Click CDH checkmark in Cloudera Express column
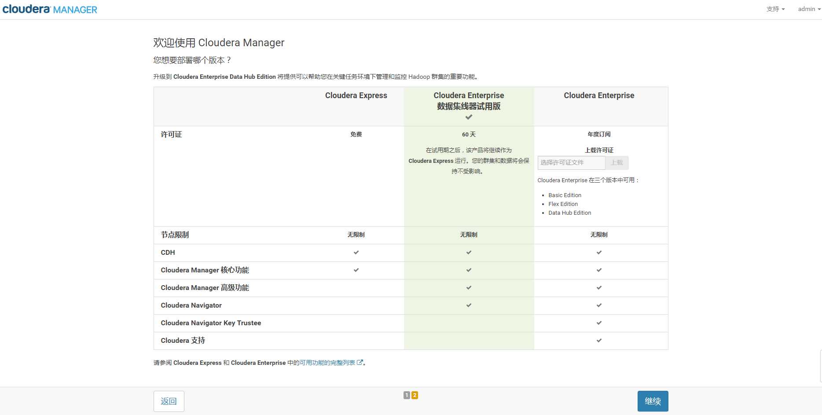Viewport: 822px width, 415px height. pyautogui.click(x=356, y=253)
